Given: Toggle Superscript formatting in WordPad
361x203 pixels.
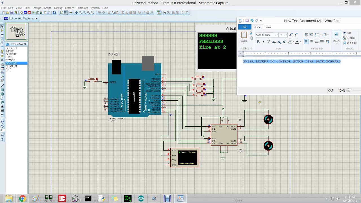Looking at the screenshot, I should point(284,42).
